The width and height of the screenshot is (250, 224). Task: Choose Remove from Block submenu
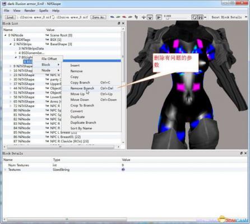point(91,71)
